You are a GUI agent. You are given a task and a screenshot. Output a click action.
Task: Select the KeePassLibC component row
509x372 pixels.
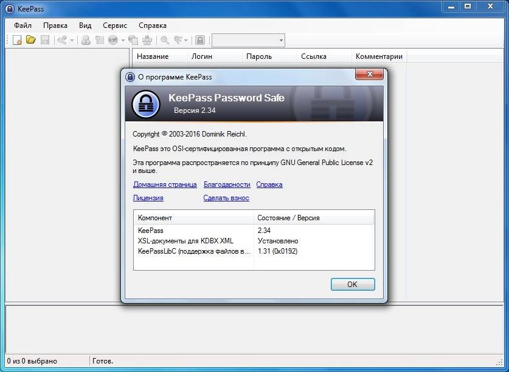254,251
